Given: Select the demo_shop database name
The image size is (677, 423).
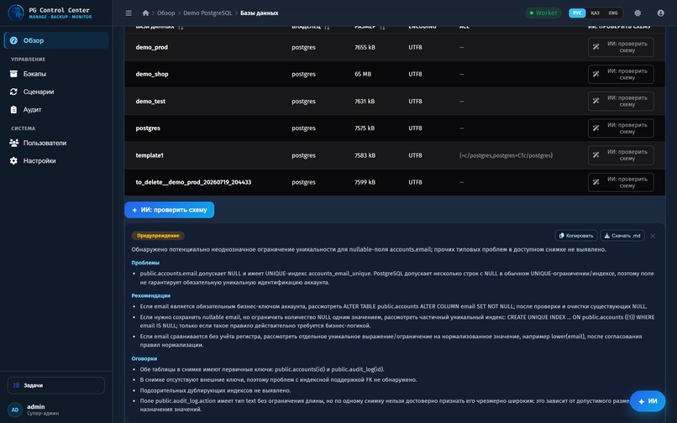Looking at the screenshot, I should tap(152, 74).
